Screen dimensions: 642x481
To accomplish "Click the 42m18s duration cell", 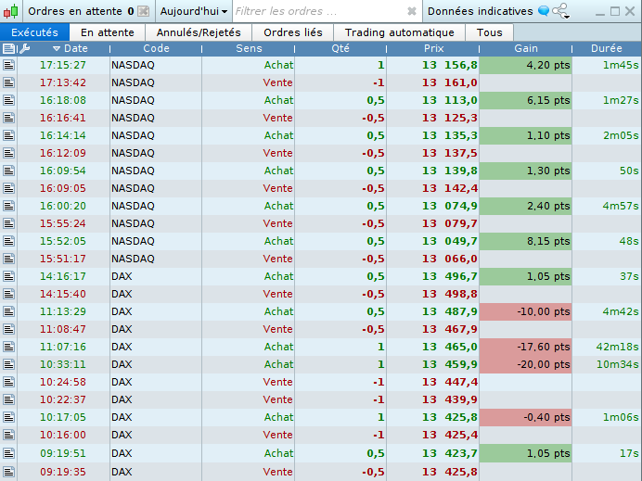I will [607, 347].
